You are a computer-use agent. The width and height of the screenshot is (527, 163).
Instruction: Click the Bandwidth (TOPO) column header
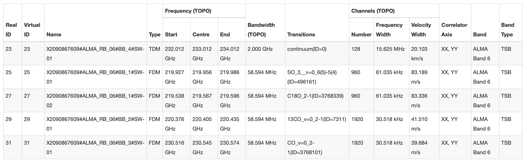[x=261, y=30]
